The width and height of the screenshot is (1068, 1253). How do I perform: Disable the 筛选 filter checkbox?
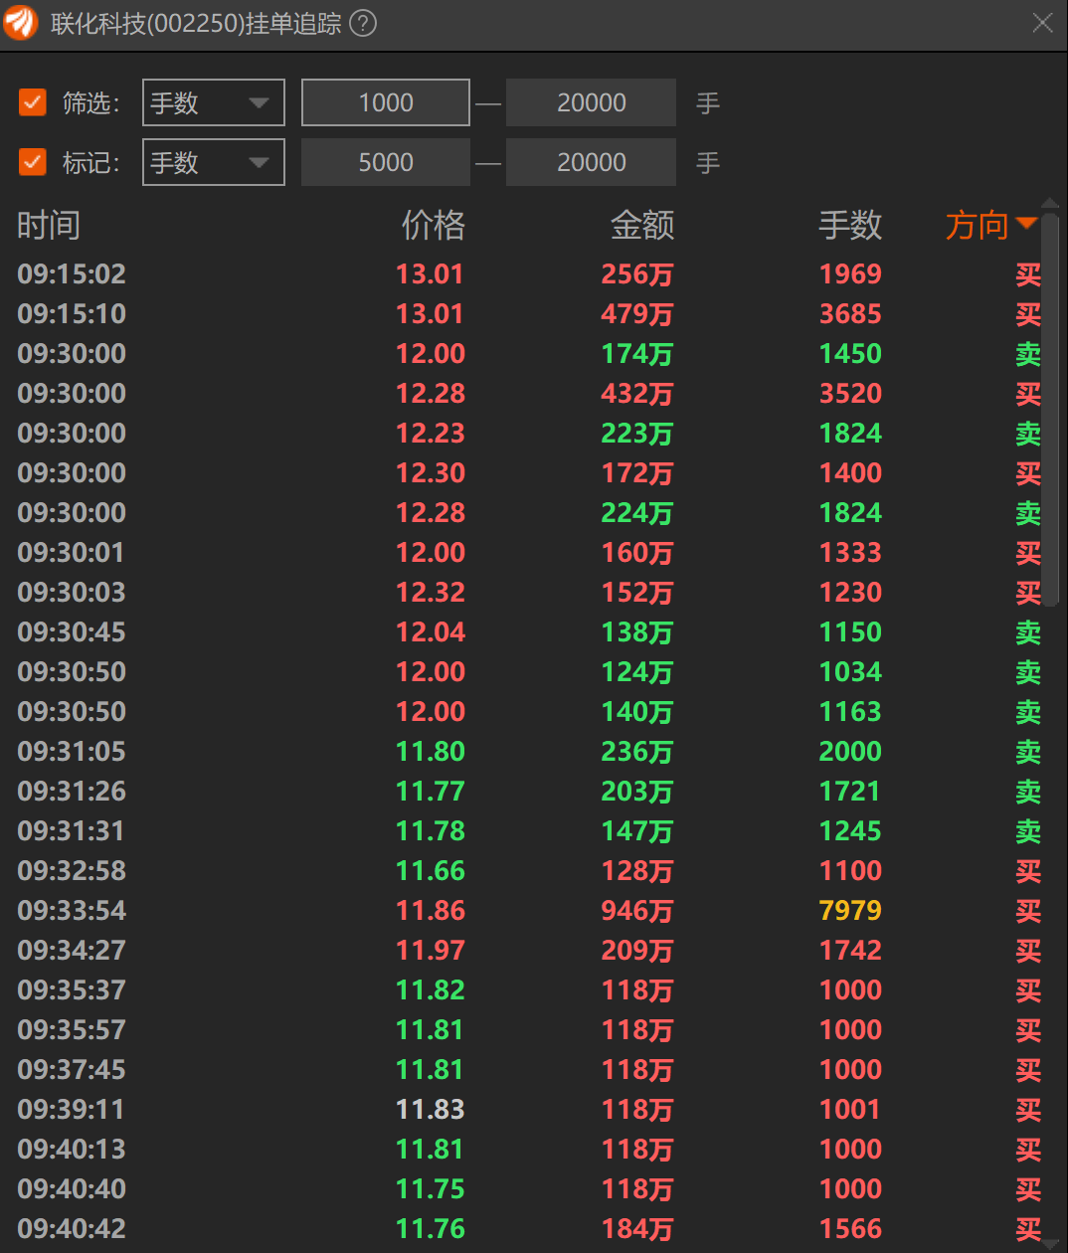(x=33, y=102)
